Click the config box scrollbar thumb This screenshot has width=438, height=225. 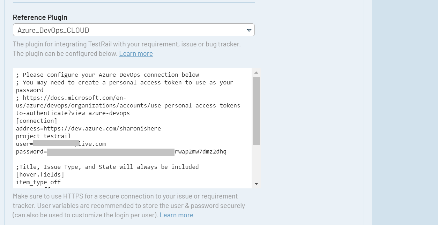[256, 110]
